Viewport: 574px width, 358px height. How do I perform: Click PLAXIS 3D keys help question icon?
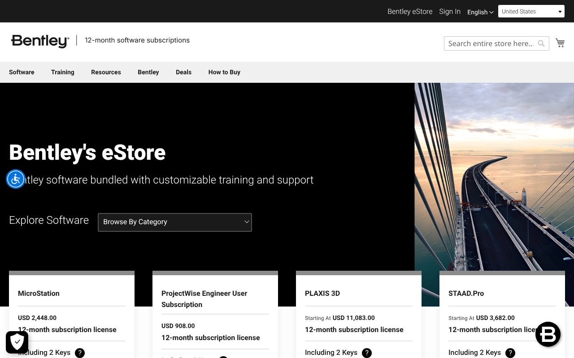click(367, 353)
